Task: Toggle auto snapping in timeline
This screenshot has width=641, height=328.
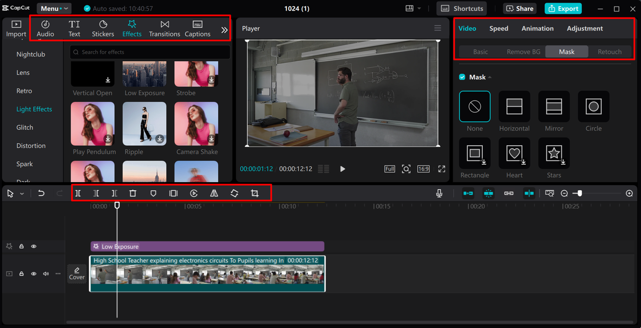Action: point(488,193)
